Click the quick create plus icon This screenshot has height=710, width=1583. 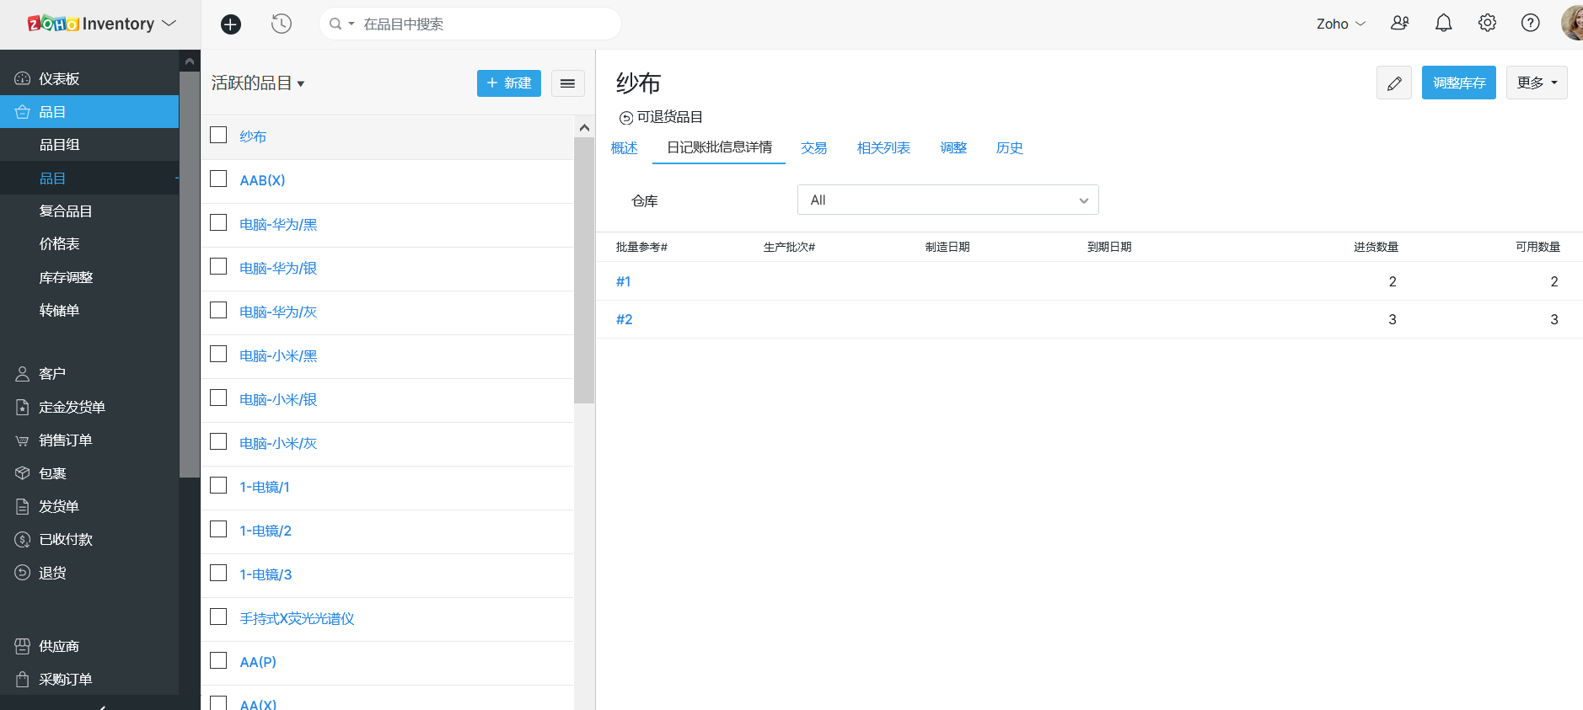coord(230,24)
